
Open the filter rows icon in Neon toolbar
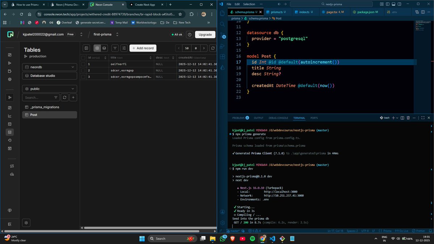click(x=115, y=48)
